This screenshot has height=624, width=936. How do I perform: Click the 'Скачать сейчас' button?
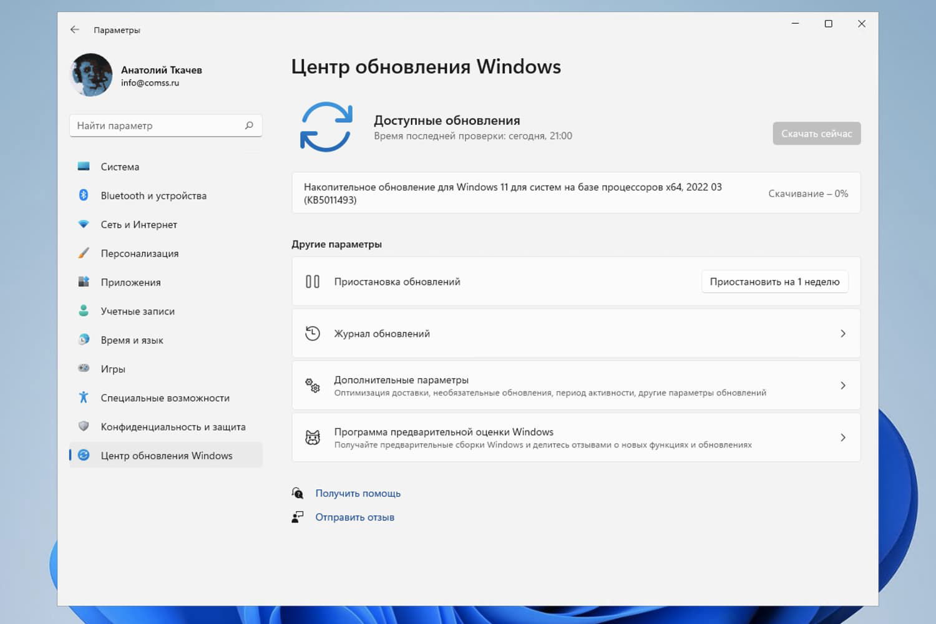816,134
